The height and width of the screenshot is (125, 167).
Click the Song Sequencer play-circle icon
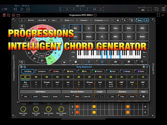(21, 67)
